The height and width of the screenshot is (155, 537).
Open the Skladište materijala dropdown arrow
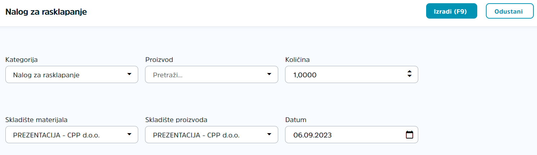129,135
